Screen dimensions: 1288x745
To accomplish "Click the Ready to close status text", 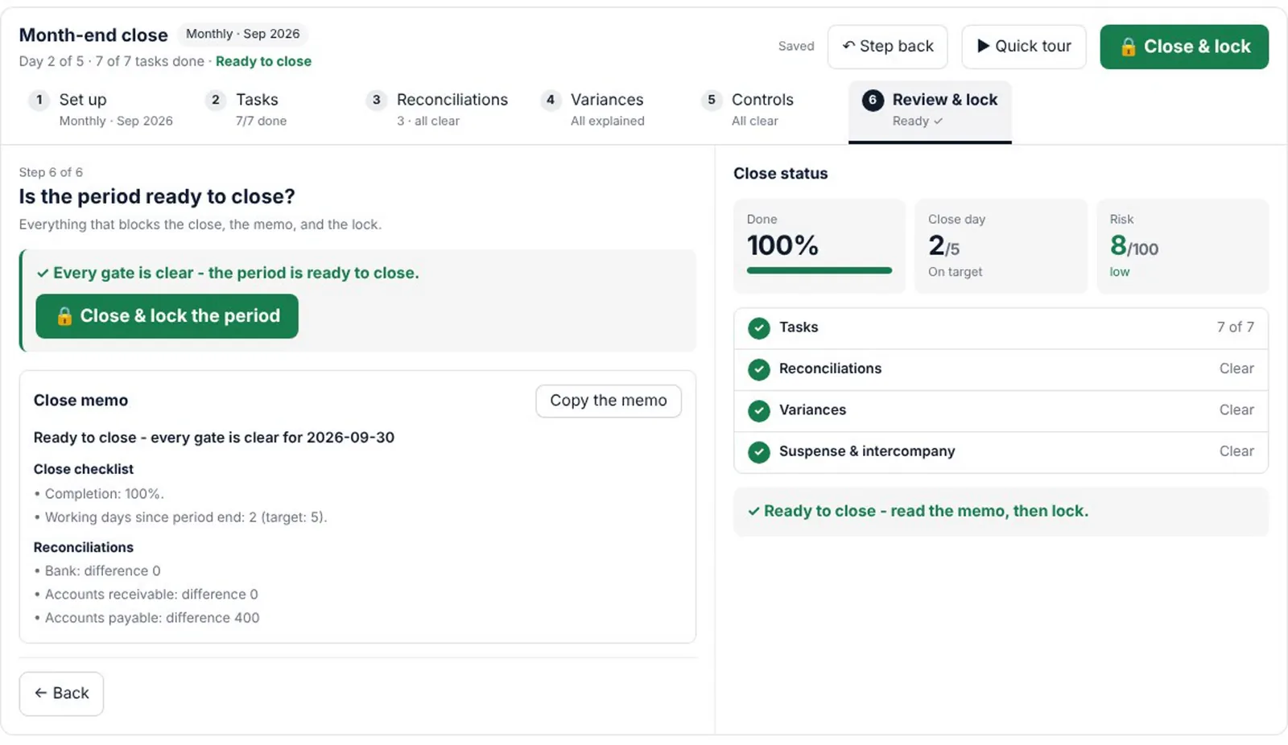I will [x=263, y=61].
